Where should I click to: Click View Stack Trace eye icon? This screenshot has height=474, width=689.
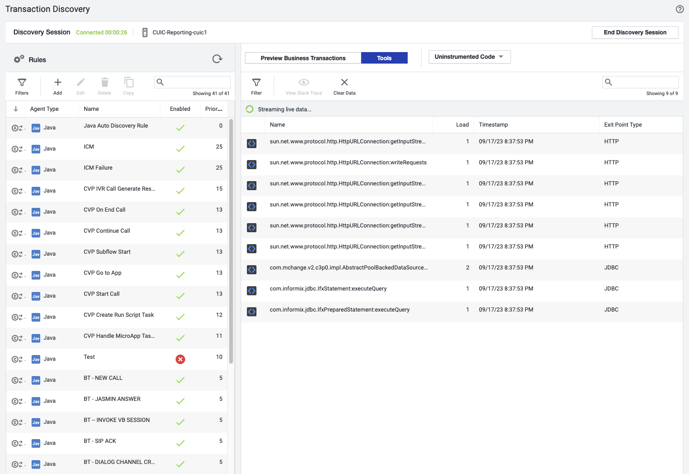304,82
